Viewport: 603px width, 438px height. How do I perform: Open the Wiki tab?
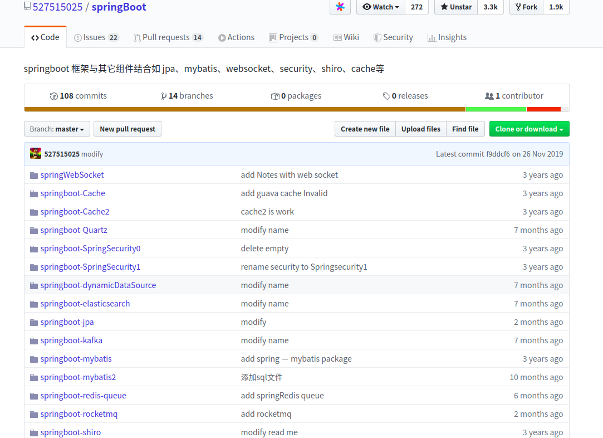(x=346, y=37)
